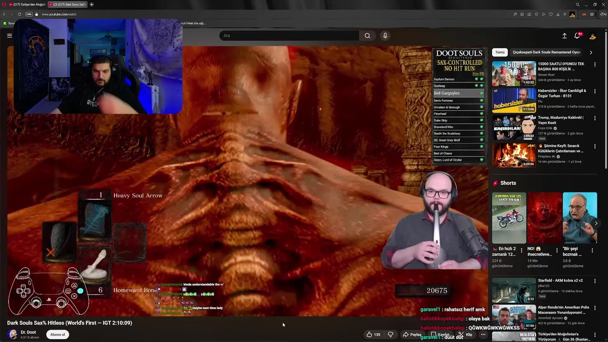This screenshot has width=608, height=342.
Task: Click the Dr. Doot channel avatar
Action: pos(12,334)
